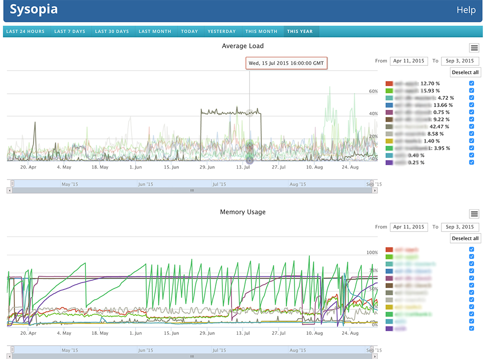This screenshot has height=359, width=486.
Task: Click red swatch of the 12.70 % series
Action: (x=389, y=83)
